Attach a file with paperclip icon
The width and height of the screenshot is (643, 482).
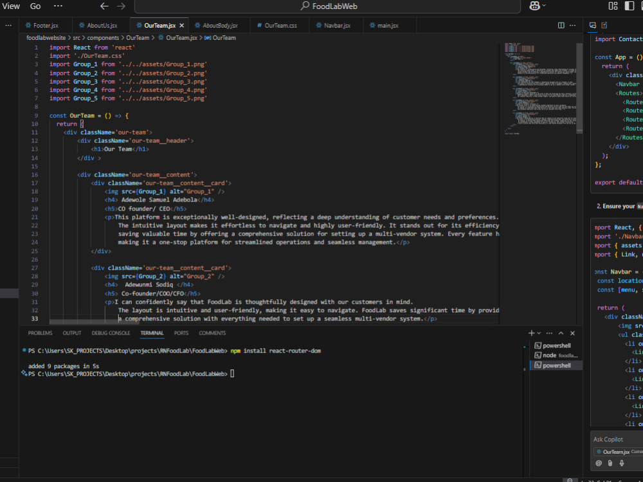point(610,463)
